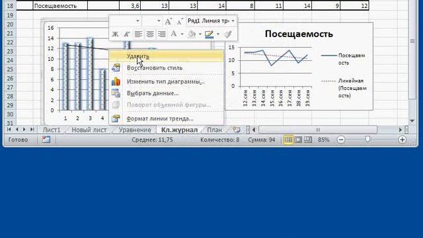
Task: Choose 'Выбрать данные...' menu entry
Action: click(167, 93)
